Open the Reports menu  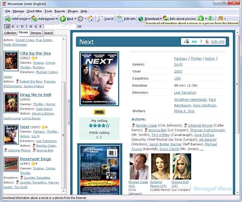click(x=60, y=11)
